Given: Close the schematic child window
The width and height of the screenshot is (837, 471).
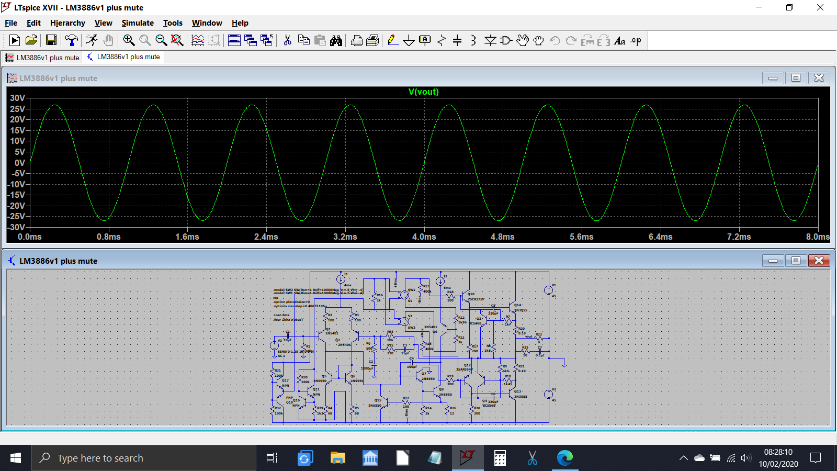Looking at the screenshot, I should click(x=819, y=261).
